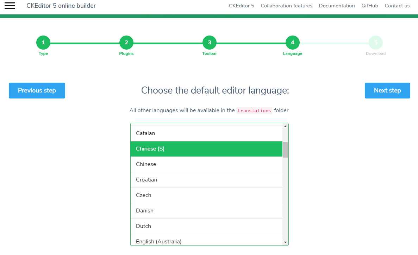Select step 3 Toolbar circle

pos(210,43)
